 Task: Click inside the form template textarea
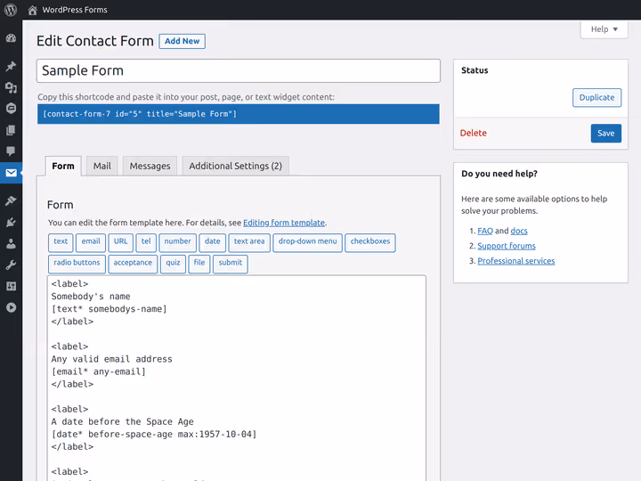[x=237, y=379]
